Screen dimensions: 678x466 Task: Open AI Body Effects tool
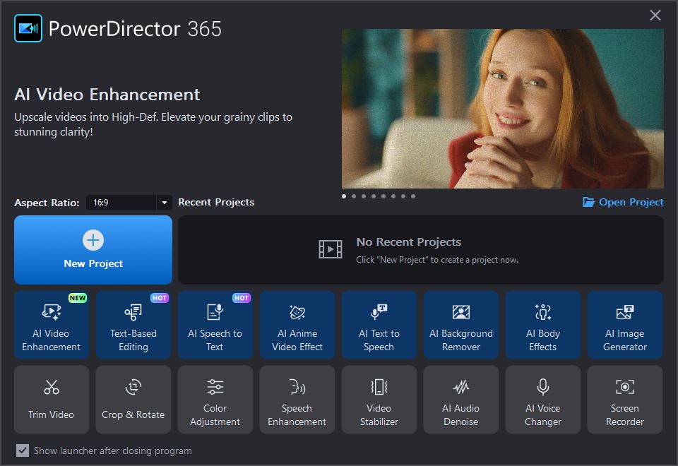click(x=542, y=325)
